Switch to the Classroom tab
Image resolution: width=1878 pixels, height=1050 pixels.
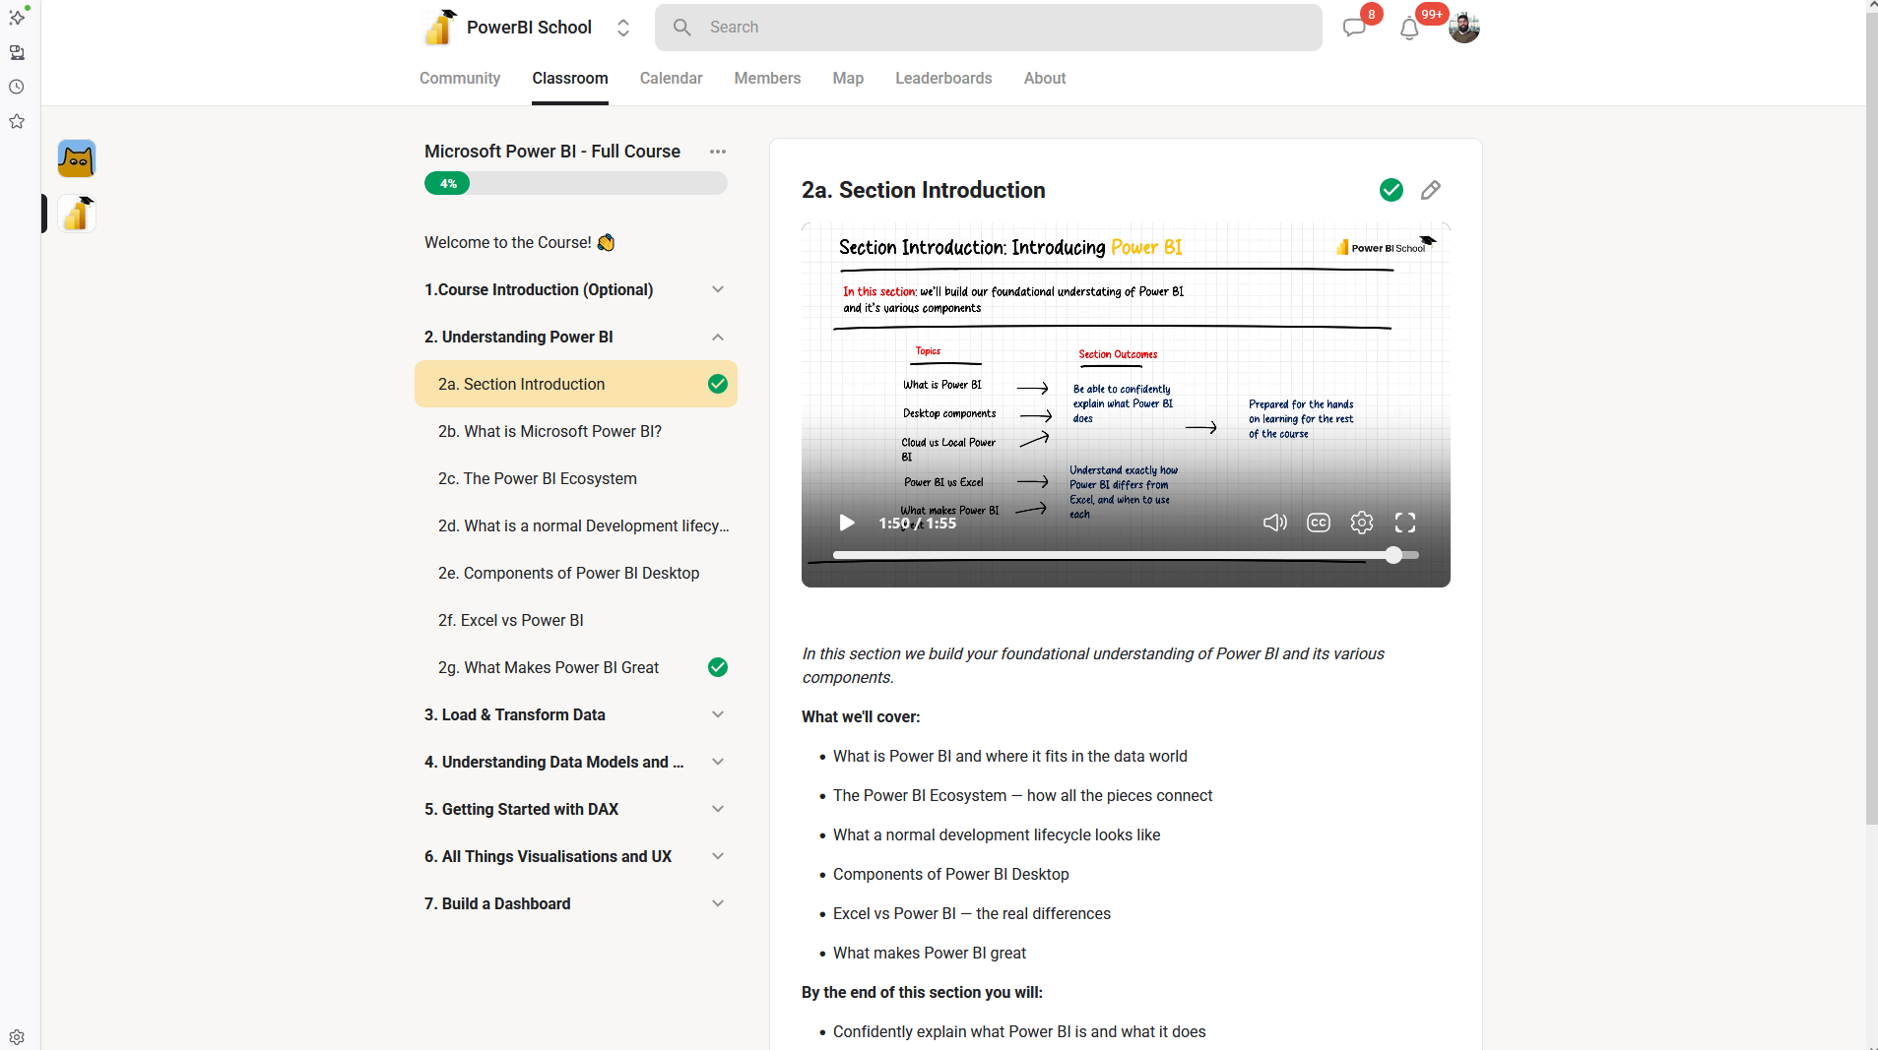(x=570, y=79)
